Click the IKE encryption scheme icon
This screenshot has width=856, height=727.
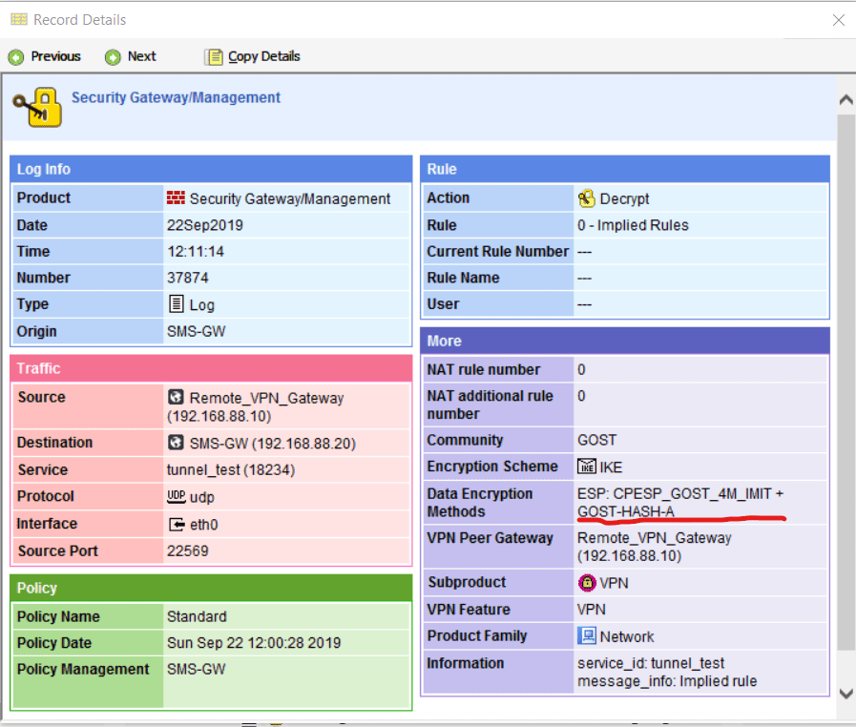click(587, 467)
